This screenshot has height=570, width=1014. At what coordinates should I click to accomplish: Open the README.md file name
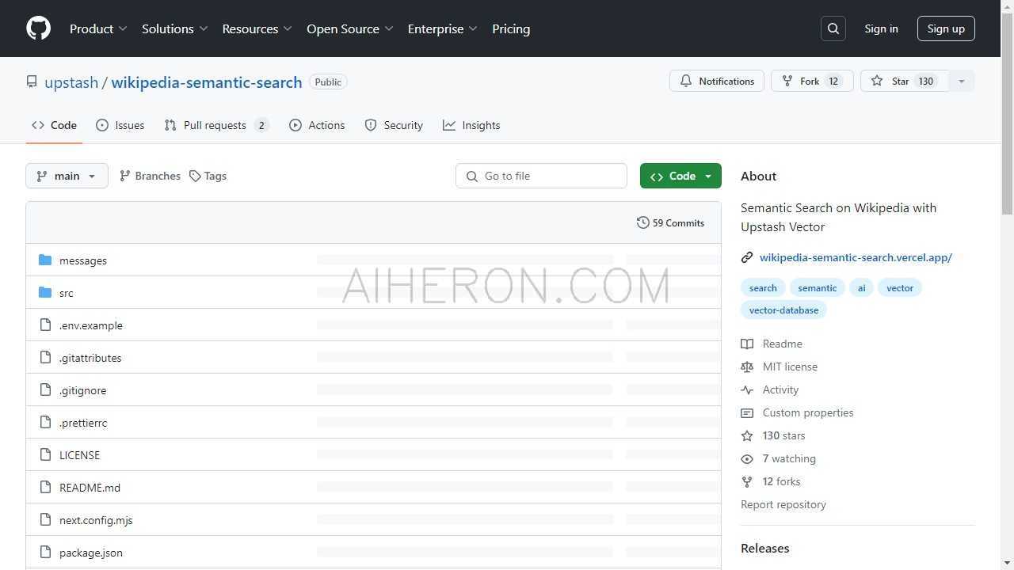90,488
